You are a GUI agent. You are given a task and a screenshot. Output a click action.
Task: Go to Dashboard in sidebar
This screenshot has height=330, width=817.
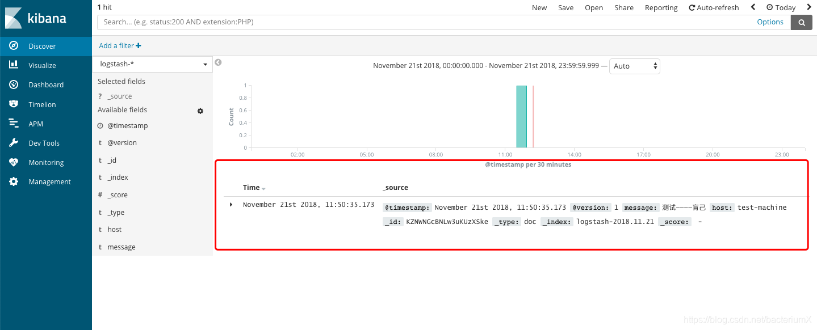(x=46, y=84)
